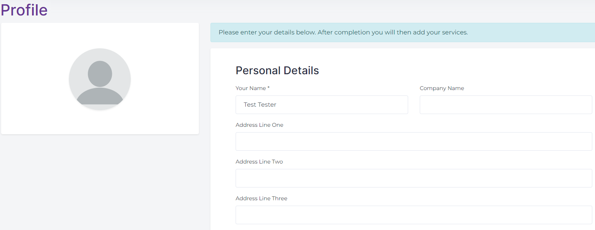This screenshot has width=595, height=230.
Task: Click the Company Name label
Action: [x=441, y=88]
